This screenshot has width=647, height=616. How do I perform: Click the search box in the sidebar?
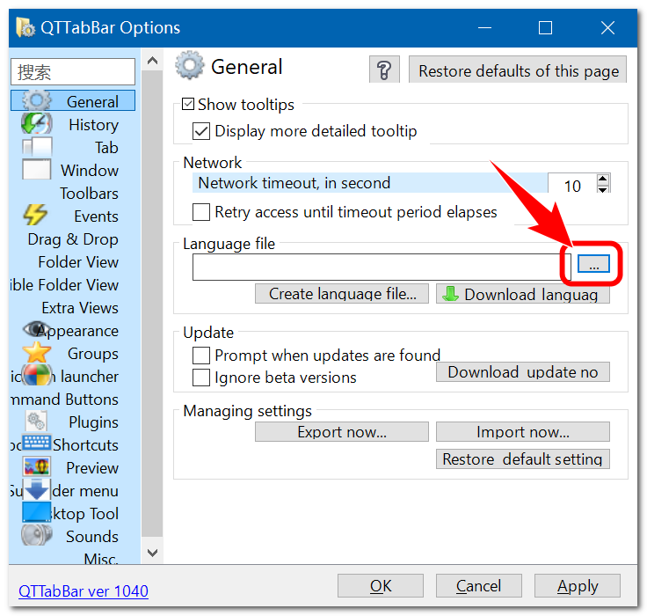pyautogui.click(x=73, y=72)
